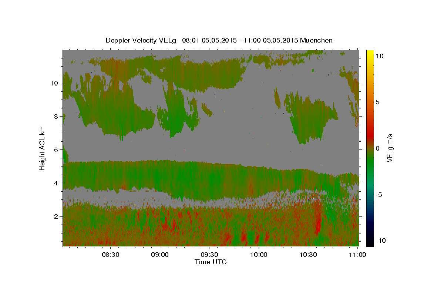Click the height axis label 10
The image size is (444, 296).
(55, 83)
